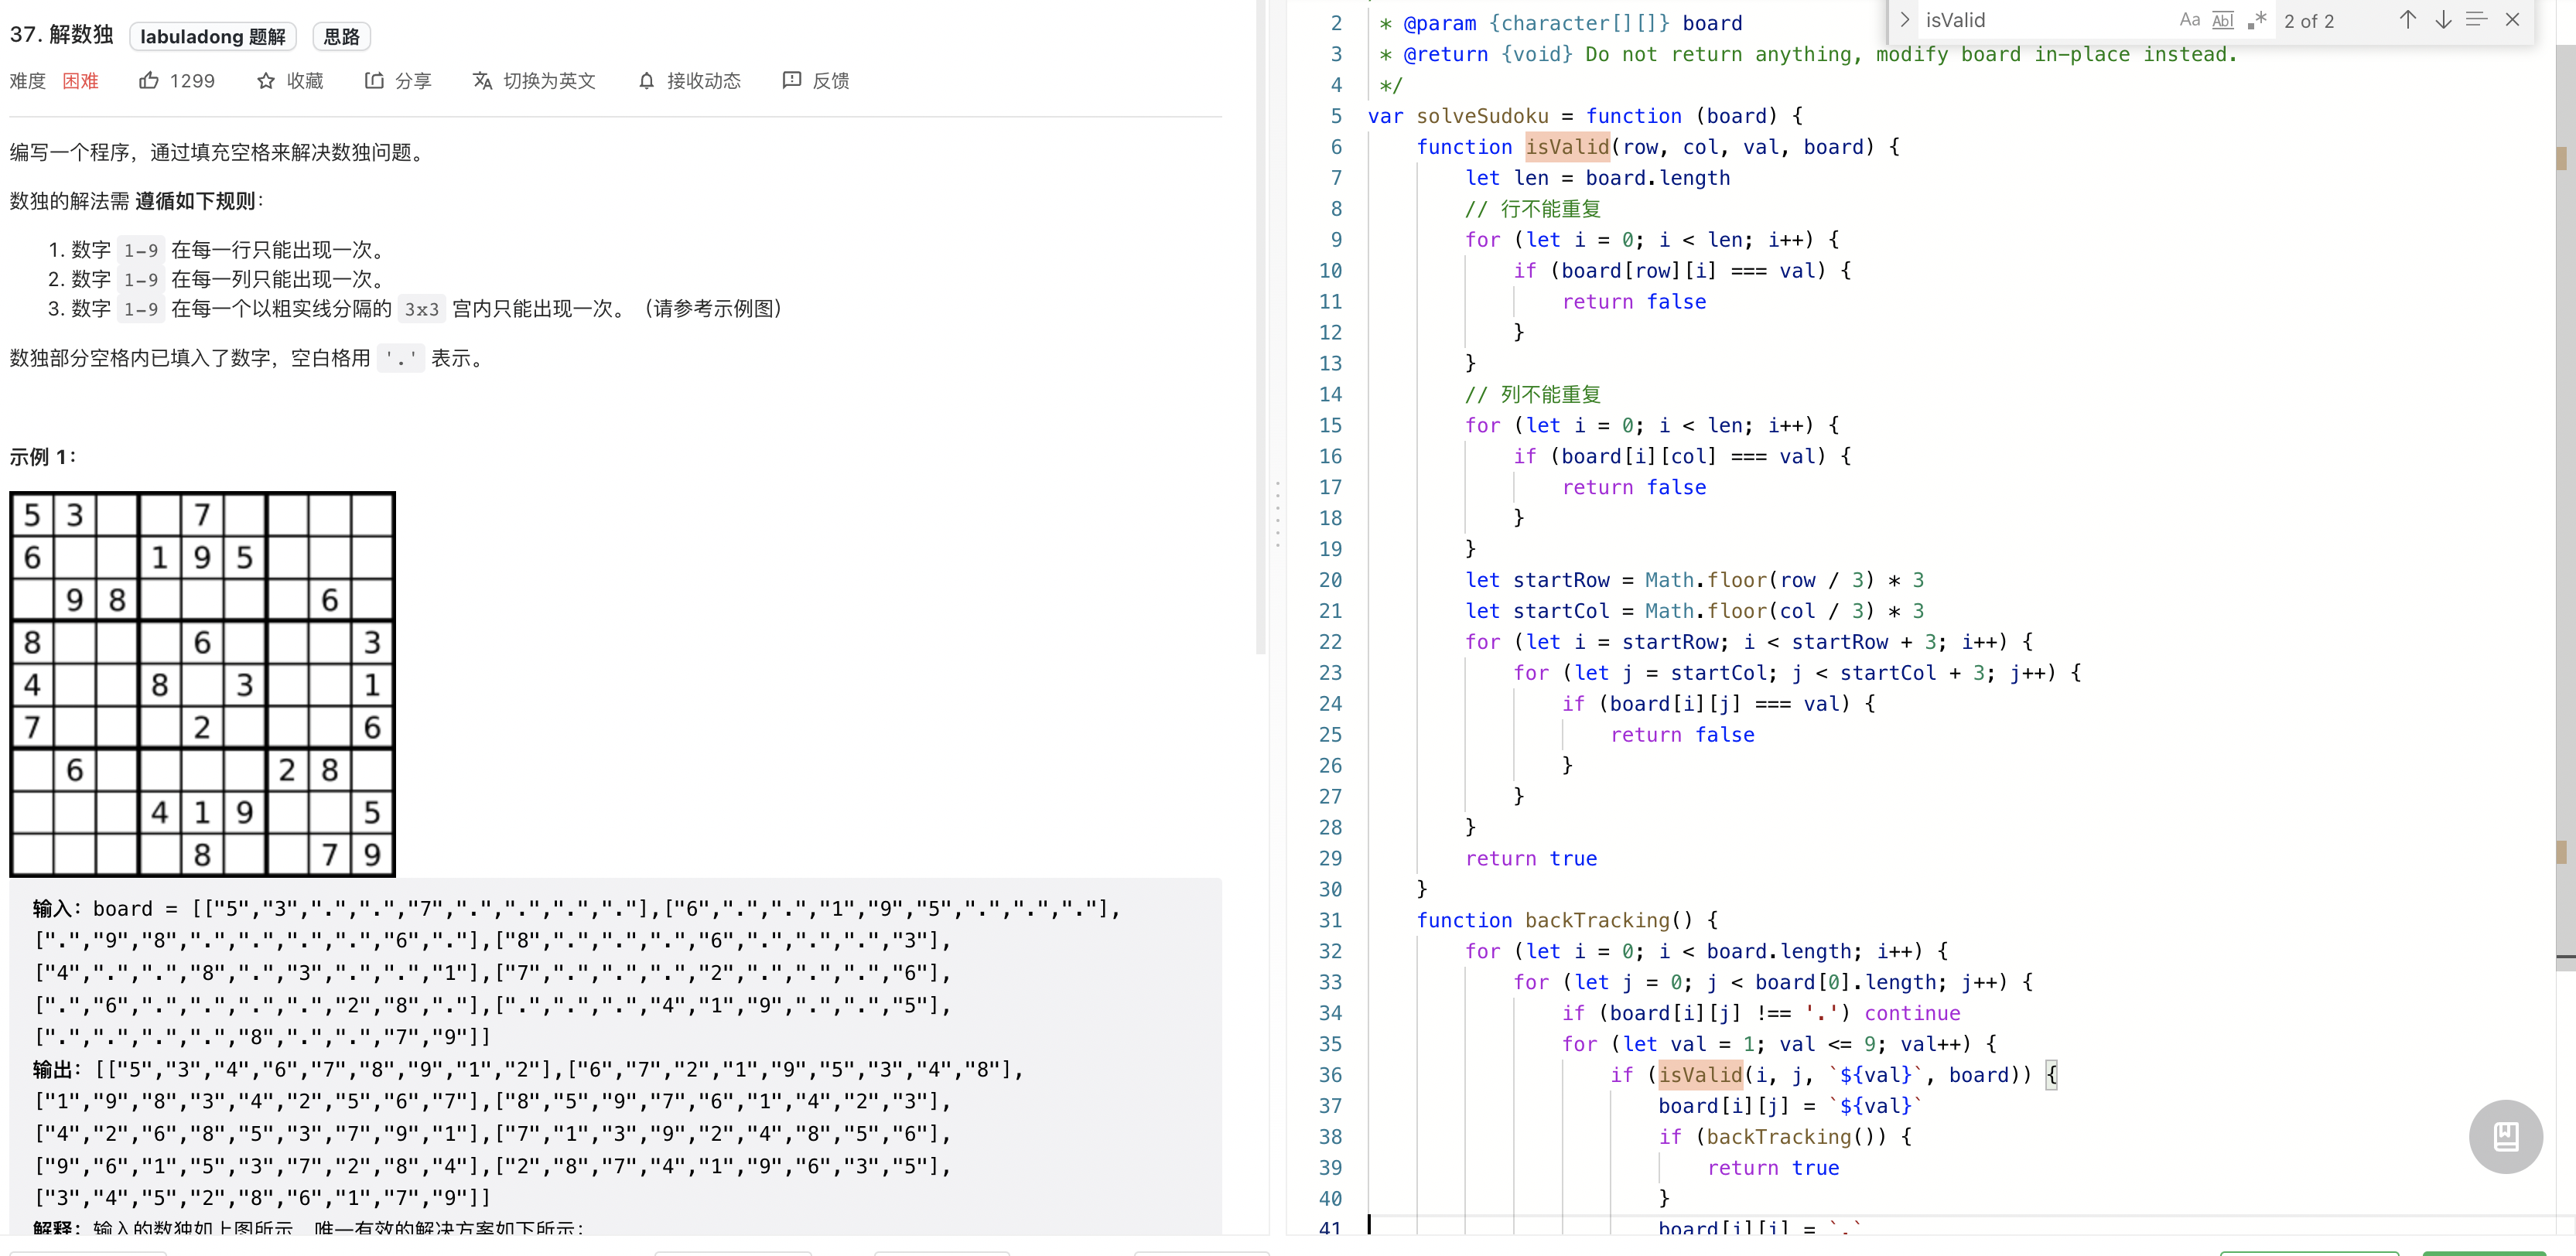Go to previous find match arrow
2576x1256 pixels.
[2407, 20]
